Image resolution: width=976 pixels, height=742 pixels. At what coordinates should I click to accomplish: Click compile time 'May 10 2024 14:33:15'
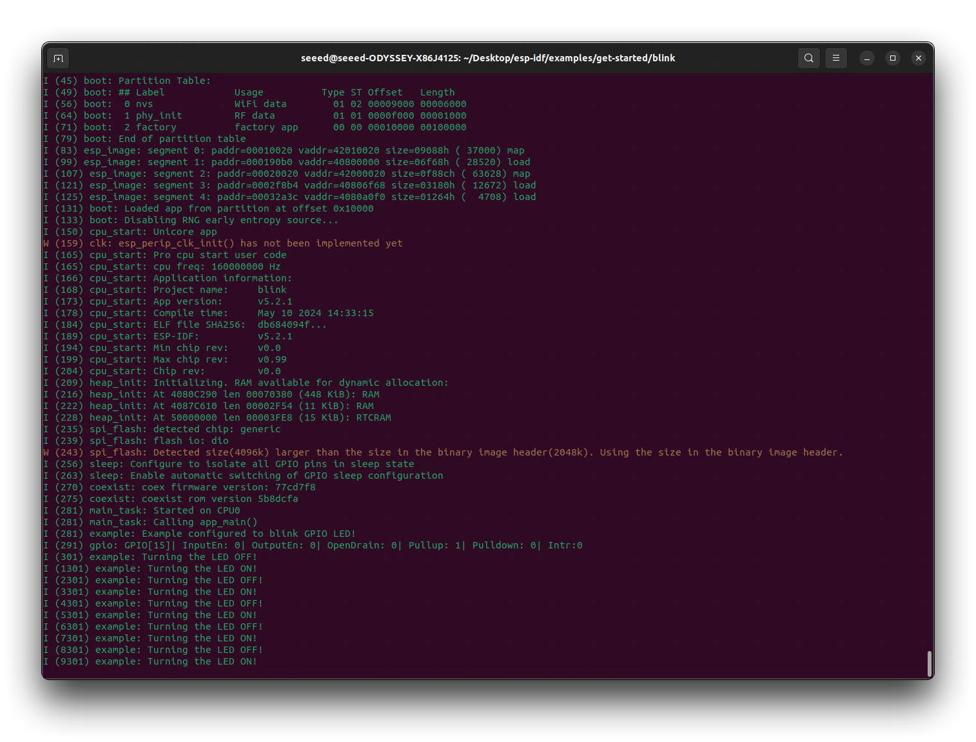(x=316, y=313)
